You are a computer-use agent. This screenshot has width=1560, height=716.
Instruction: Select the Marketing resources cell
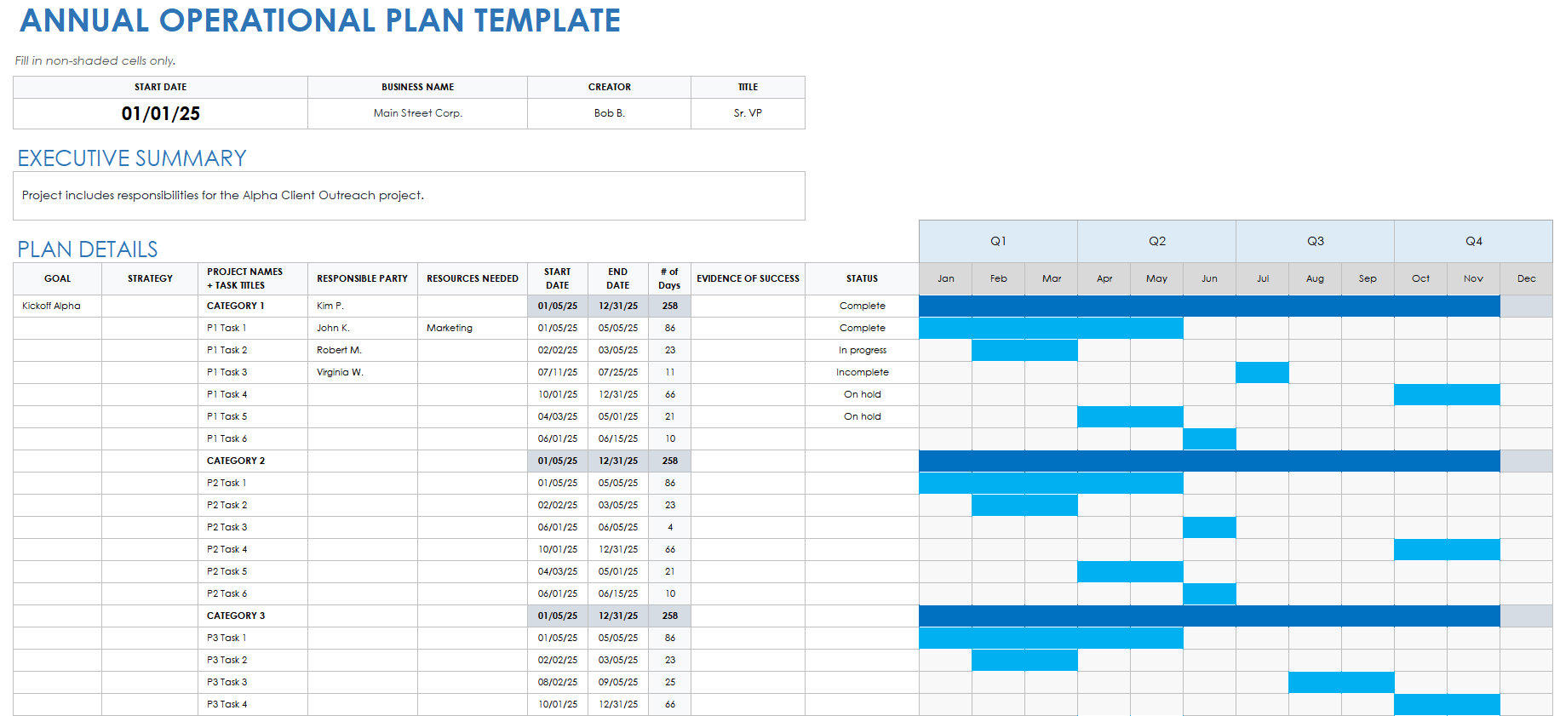[x=473, y=328]
